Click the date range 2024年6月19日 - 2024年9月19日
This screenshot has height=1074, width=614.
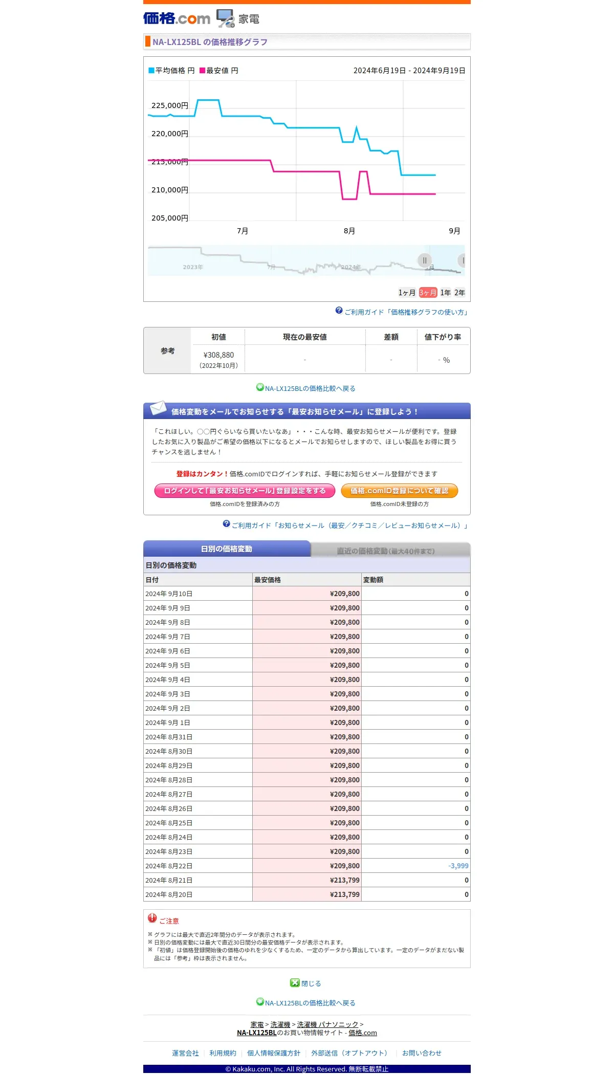(x=409, y=71)
